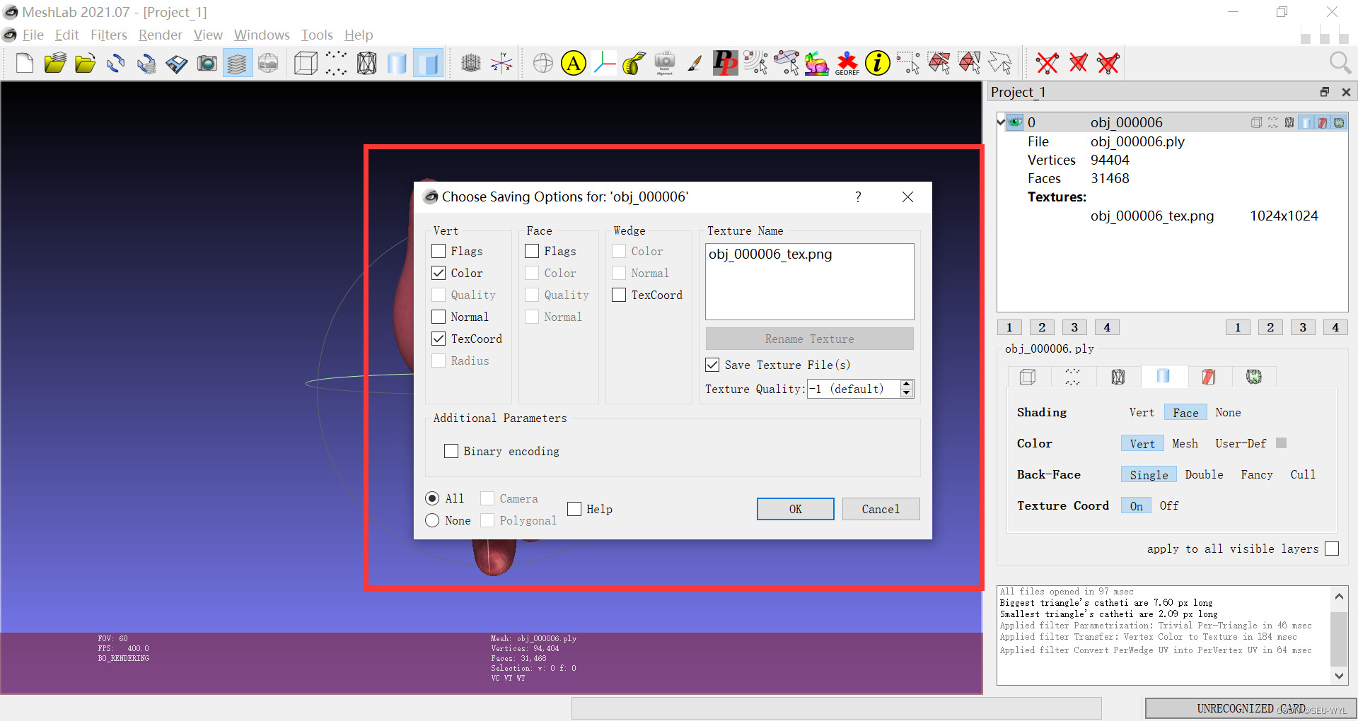Switch to the selection red-face render tab
Screen dimensions: 1358x721
coord(1209,377)
